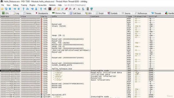Screen dimensions: 174x98
Task: Click the Trace over icon
Action: pyautogui.click(x=36, y=9)
